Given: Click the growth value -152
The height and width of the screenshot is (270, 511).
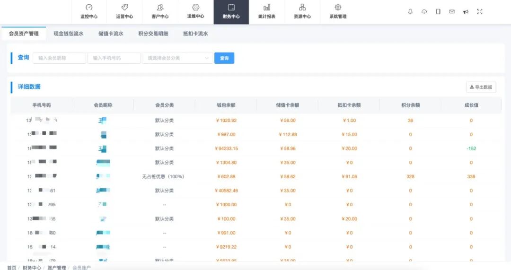Looking at the screenshot, I should coord(471,148).
